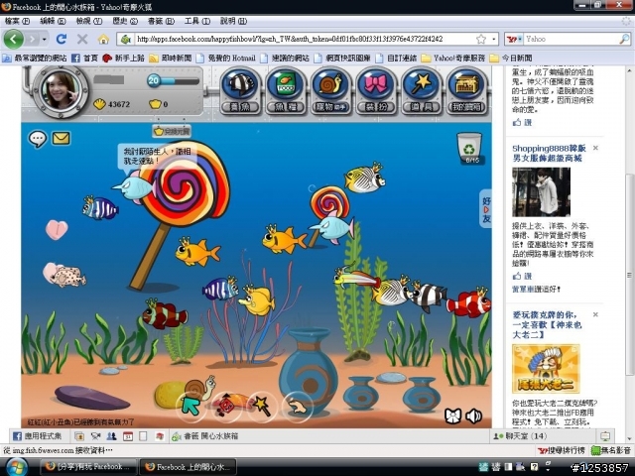The width and height of the screenshot is (635, 476).
Task: Open the Yahoo!奇摩服務 bookmark folder
Action: 453,59
